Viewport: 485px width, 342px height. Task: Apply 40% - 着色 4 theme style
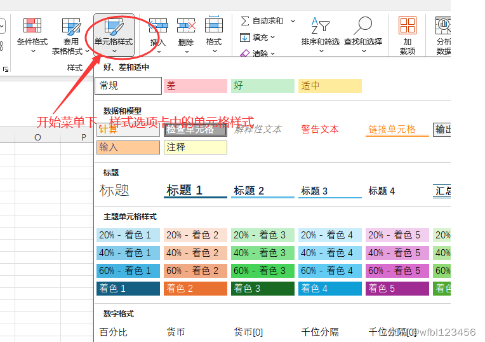330,253
